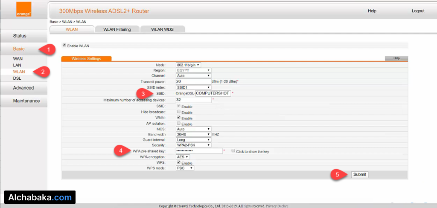Toggle the WMM Enable checkbox
Image resolution: width=437 pixels, height=208 pixels.
click(x=178, y=117)
